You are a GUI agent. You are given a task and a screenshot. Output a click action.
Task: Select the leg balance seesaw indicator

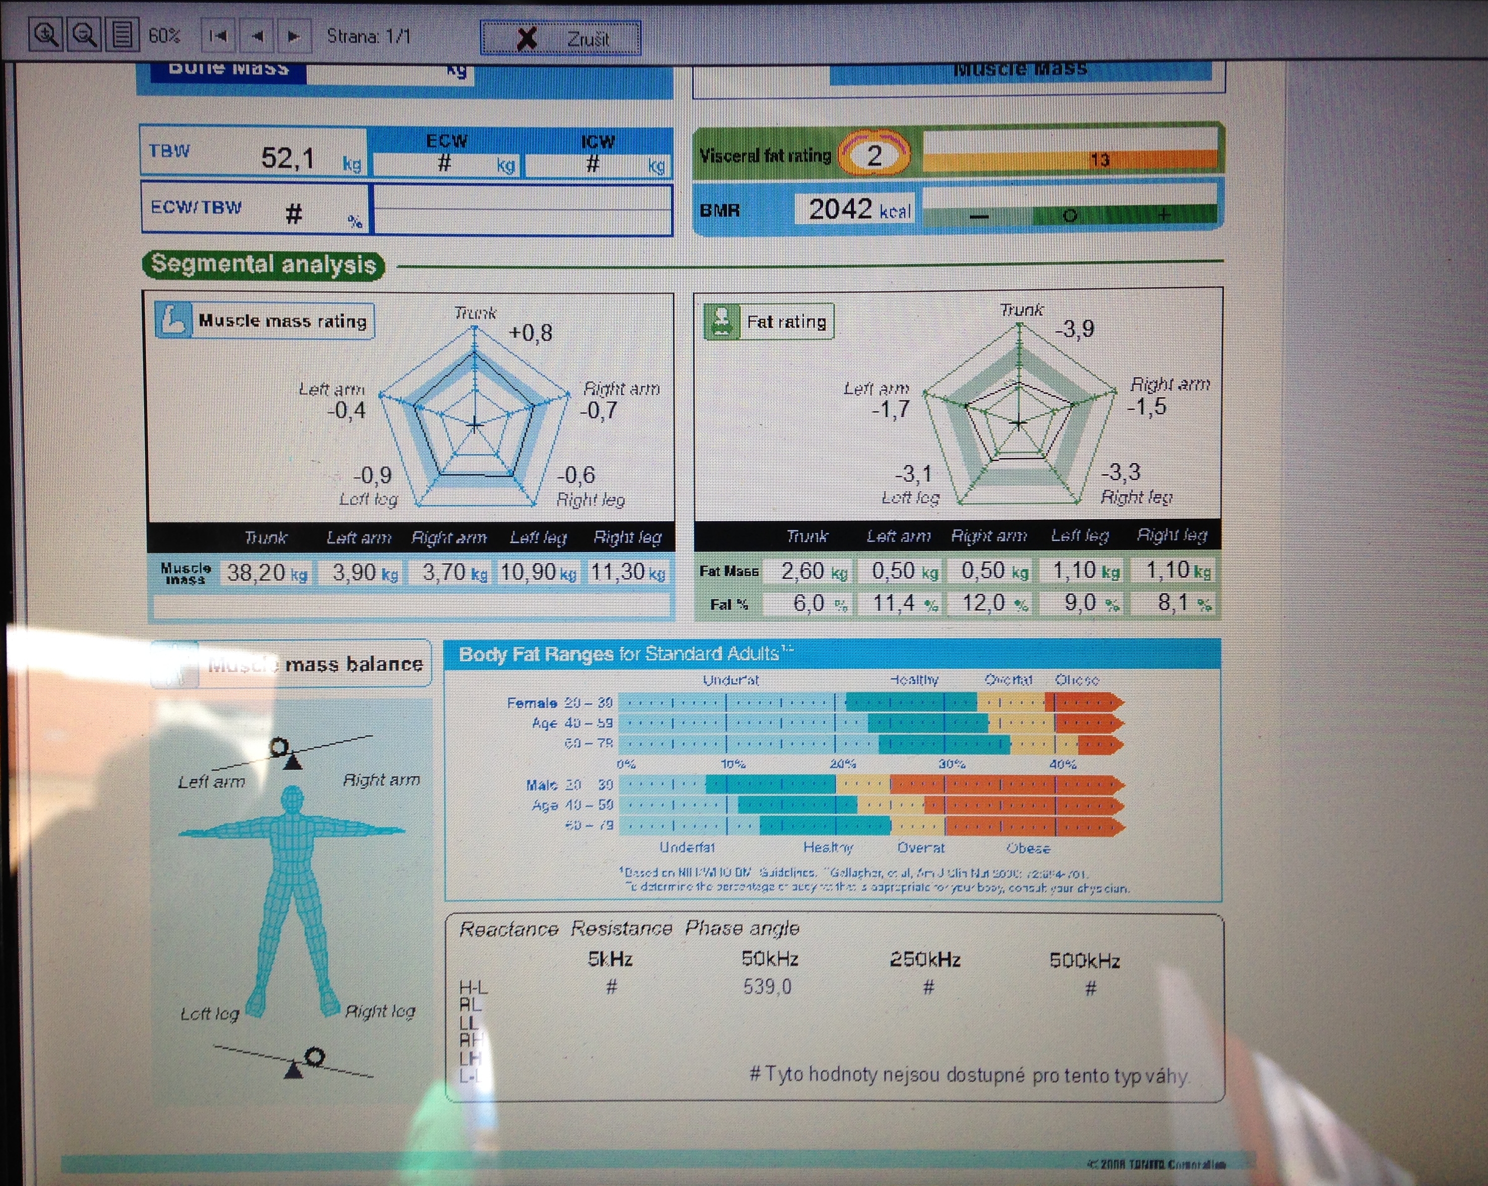pos(295,1062)
